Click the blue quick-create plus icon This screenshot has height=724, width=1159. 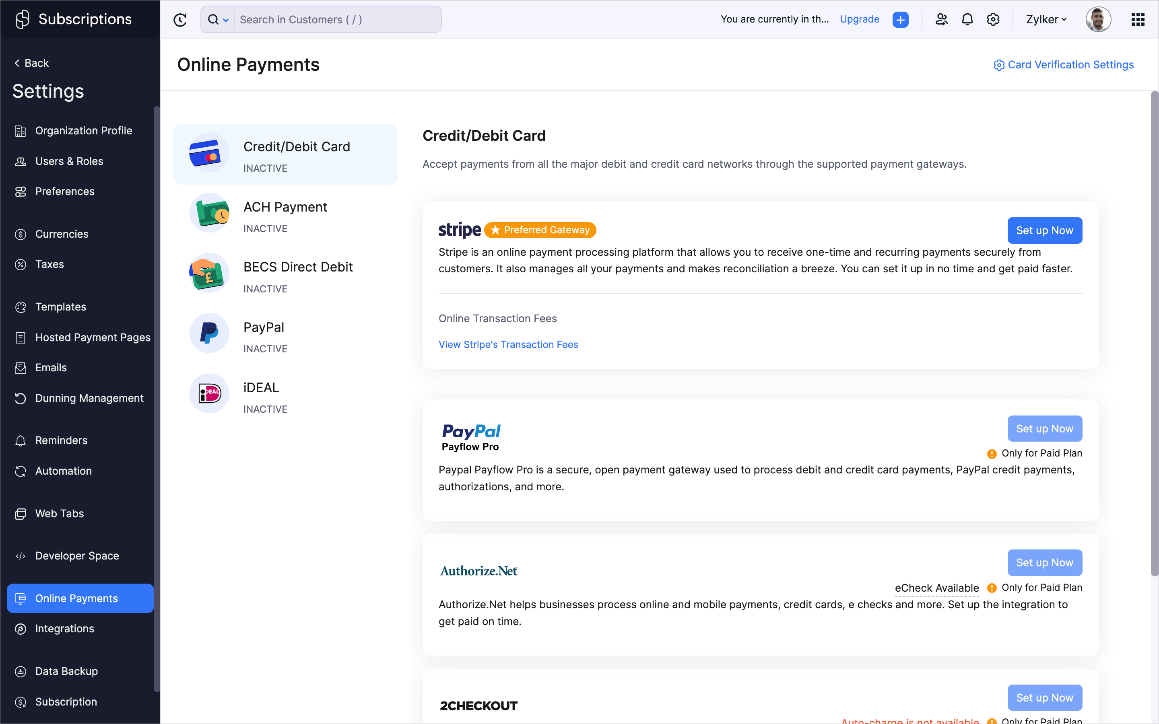[900, 20]
